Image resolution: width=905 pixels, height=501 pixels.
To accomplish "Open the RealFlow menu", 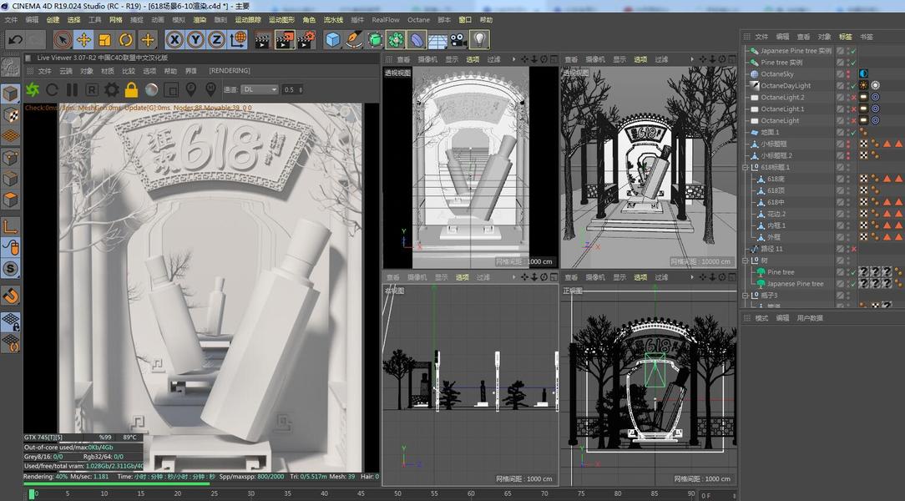I will coord(386,20).
